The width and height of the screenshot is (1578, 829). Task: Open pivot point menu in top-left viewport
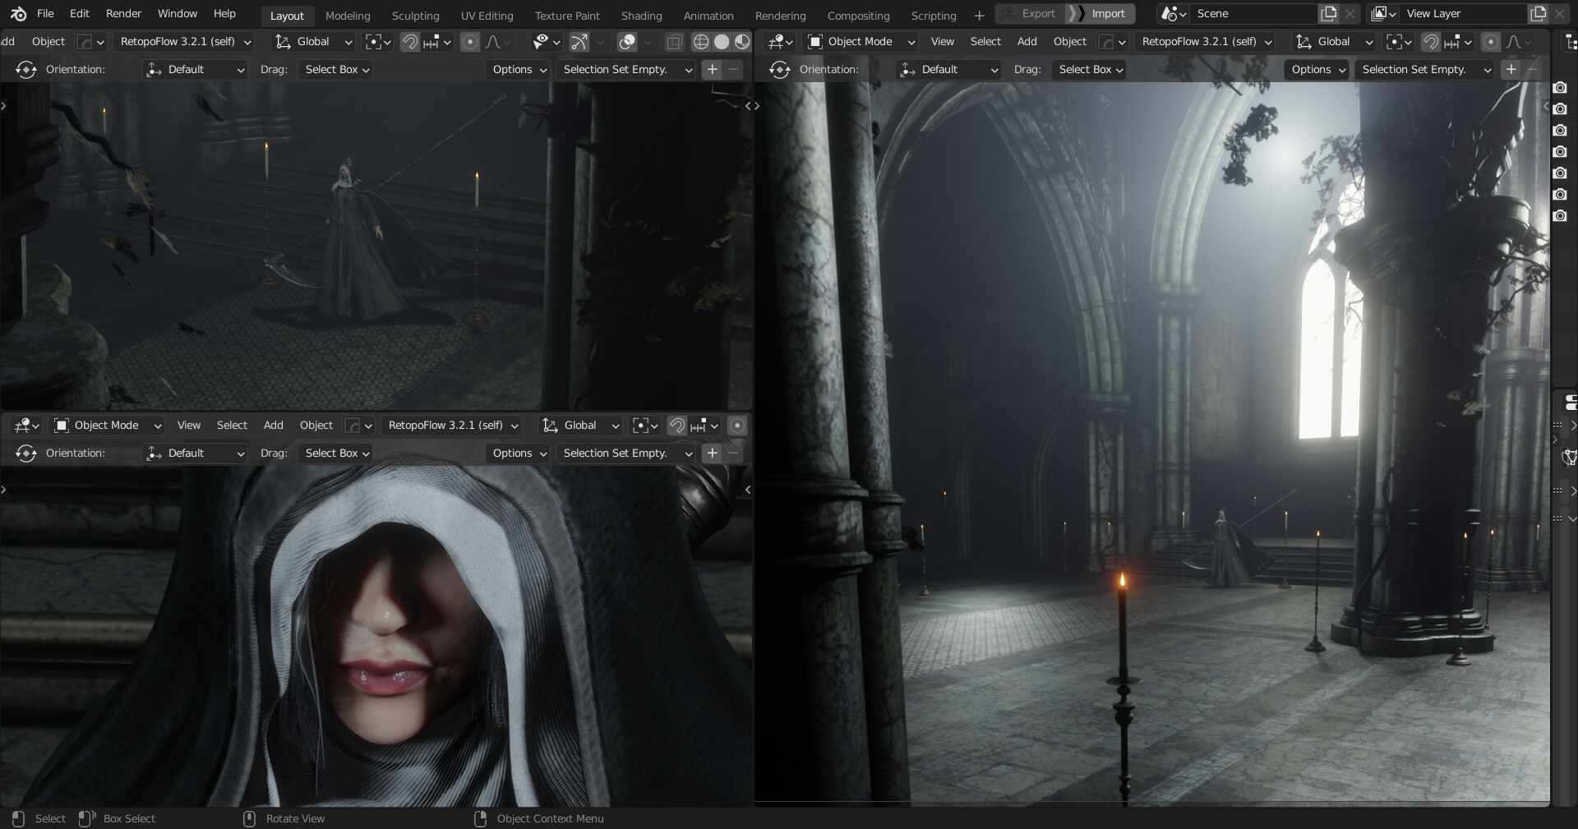(377, 42)
